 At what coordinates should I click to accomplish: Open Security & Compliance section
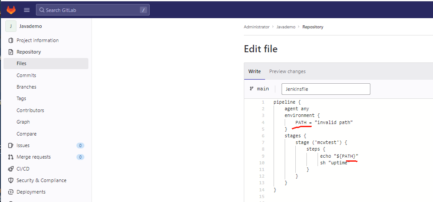click(x=41, y=180)
